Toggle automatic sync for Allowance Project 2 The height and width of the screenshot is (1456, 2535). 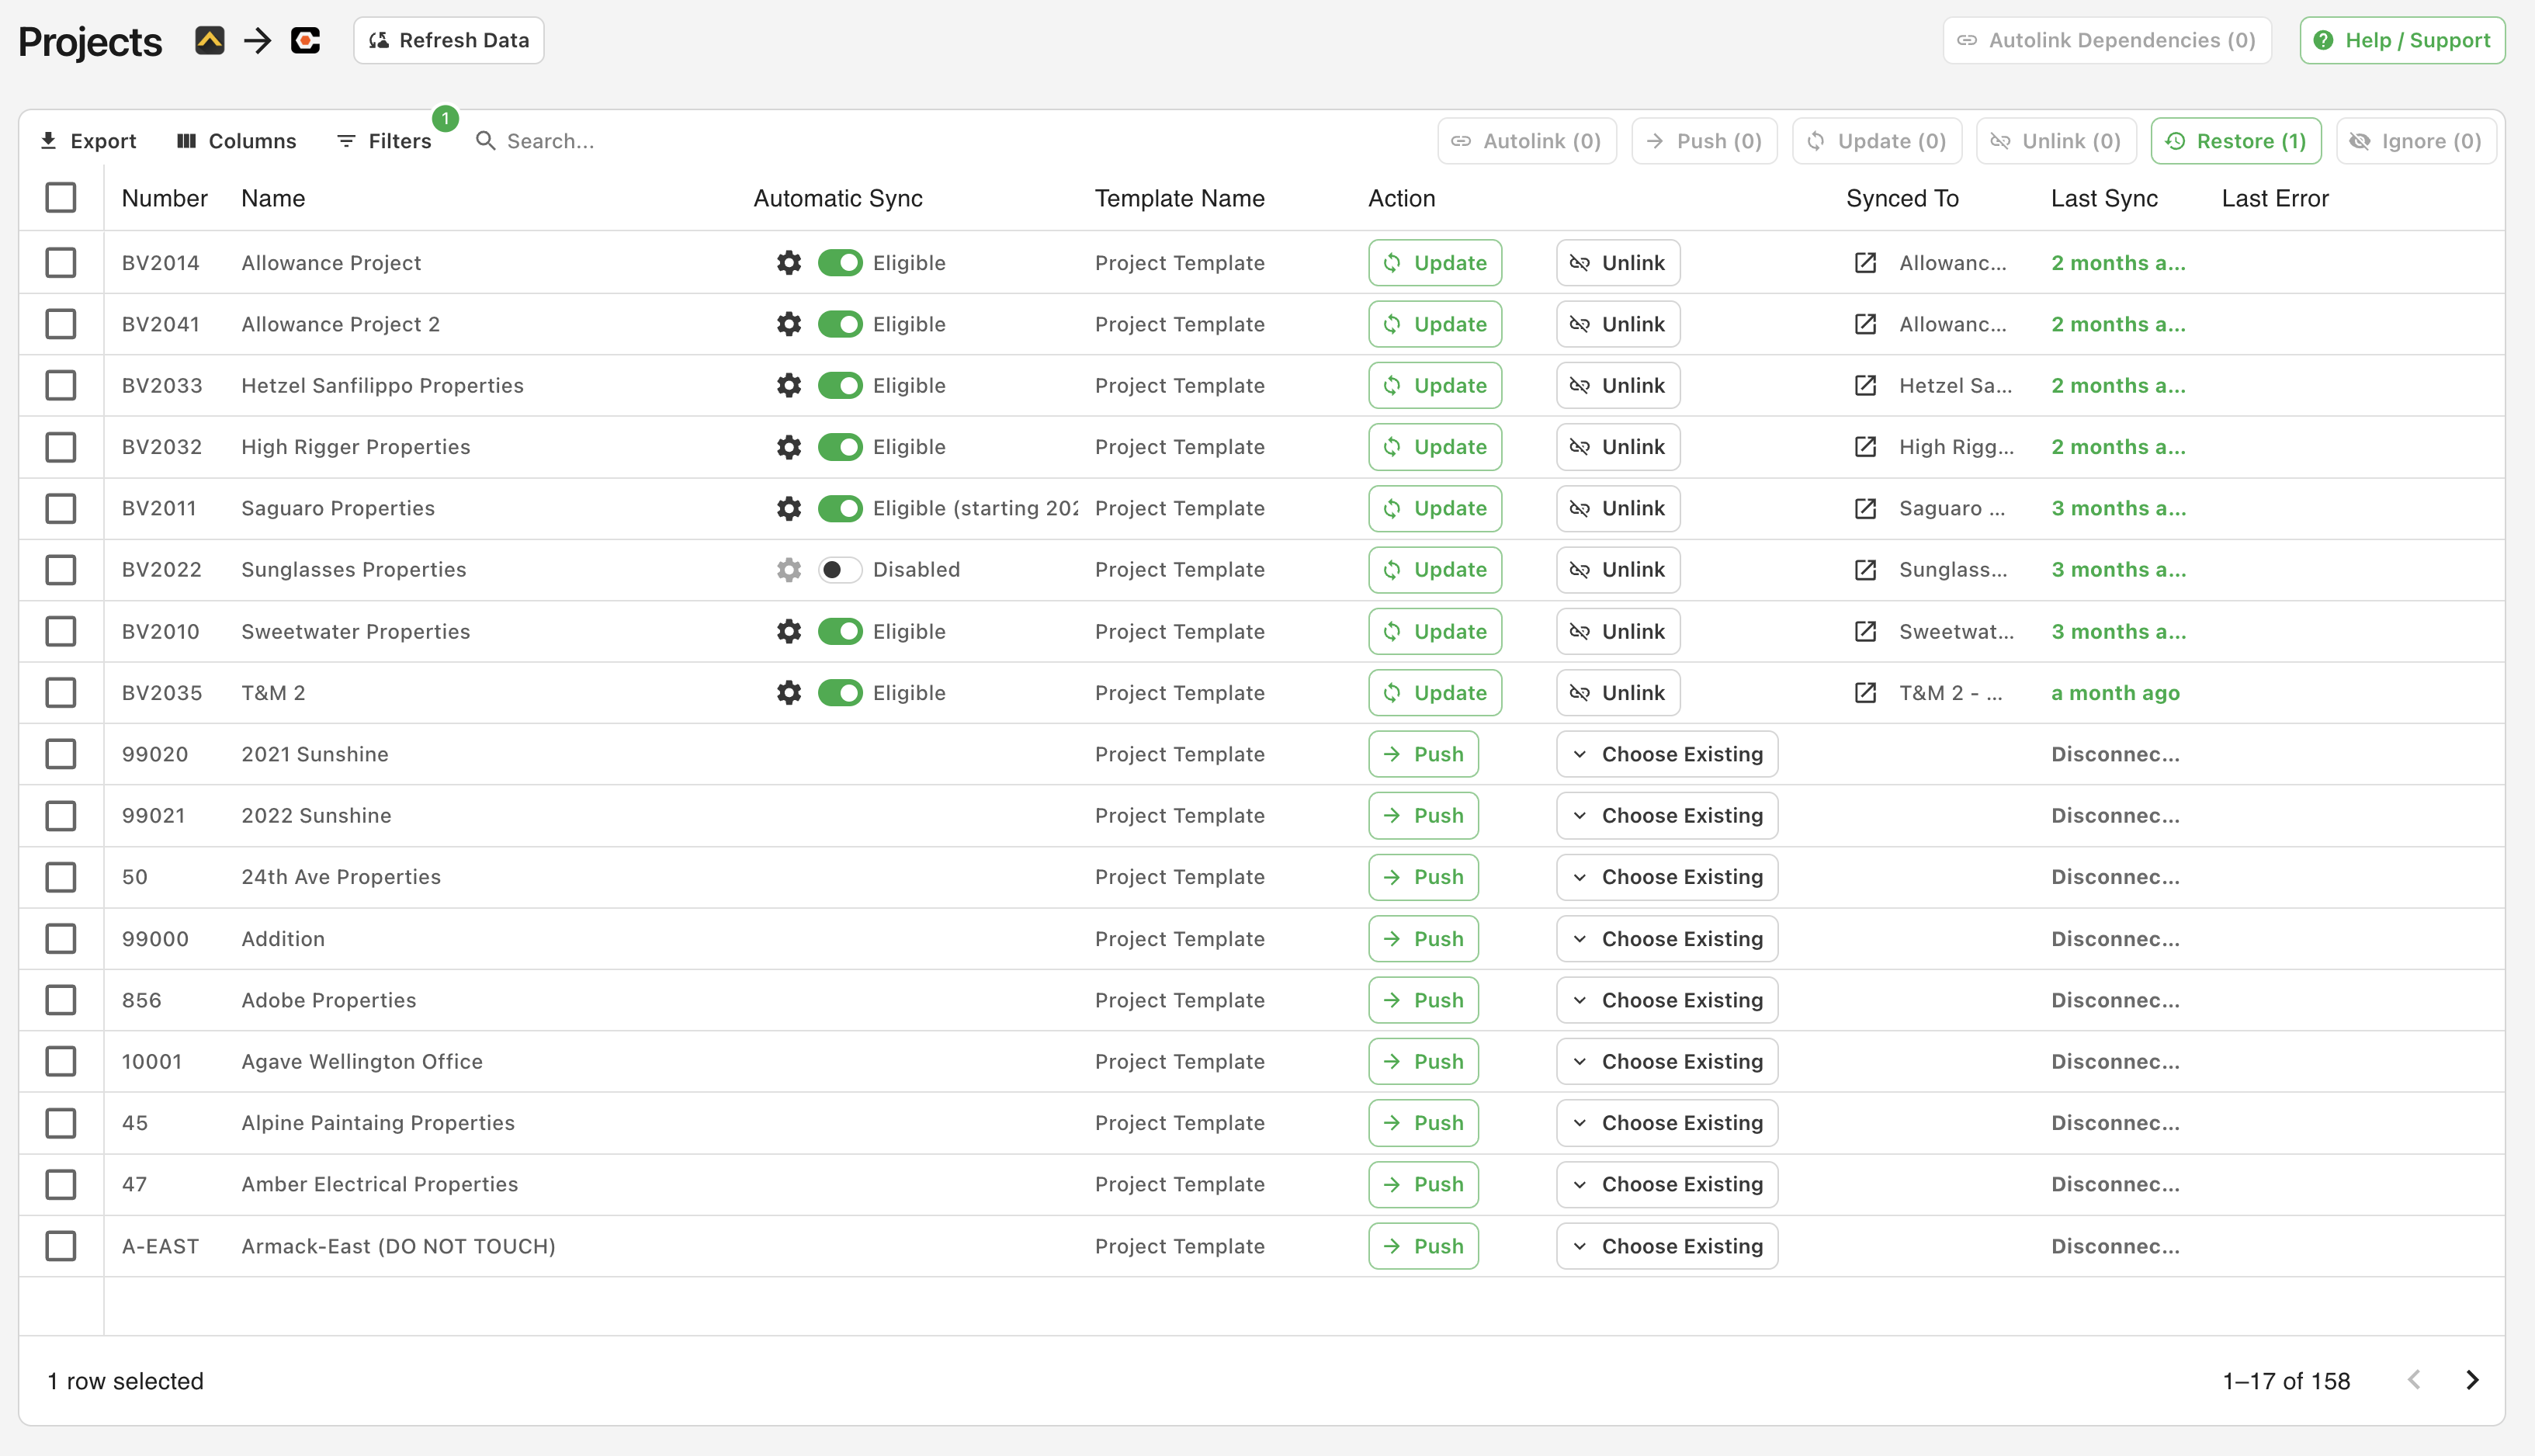tap(840, 324)
